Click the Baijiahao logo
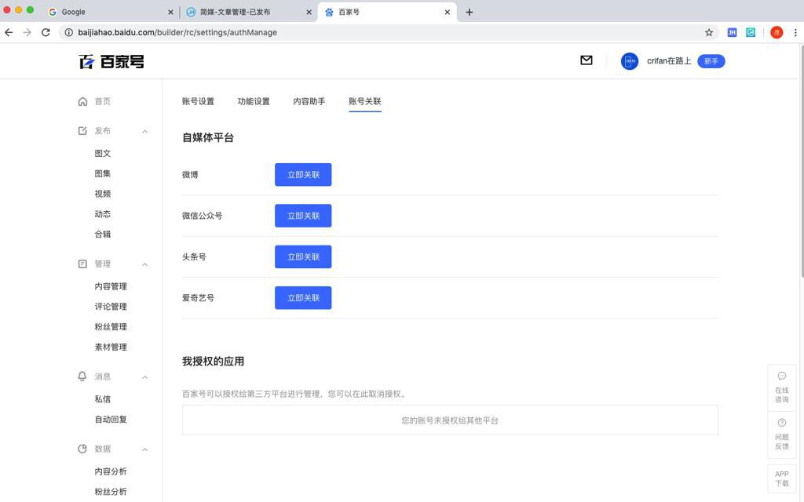This screenshot has width=804, height=502. click(x=111, y=61)
